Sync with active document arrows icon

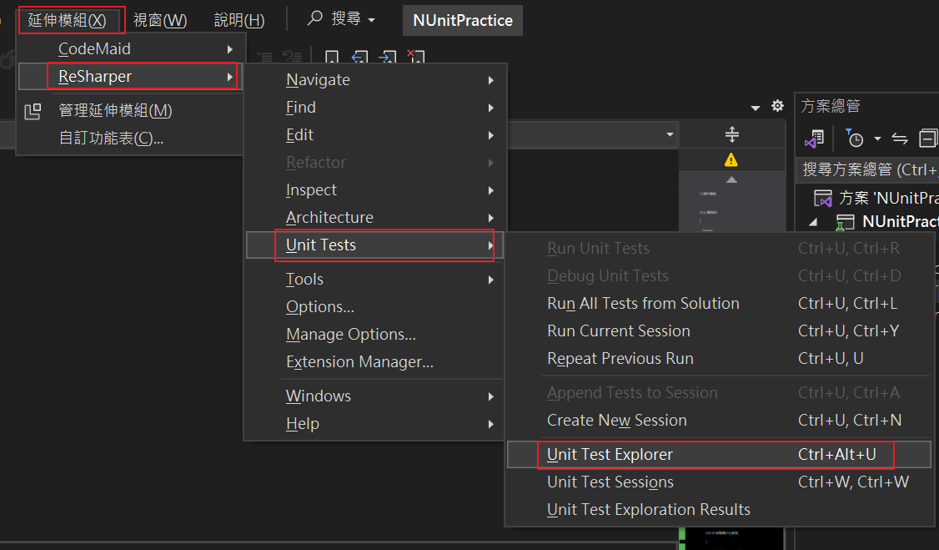pos(900,139)
